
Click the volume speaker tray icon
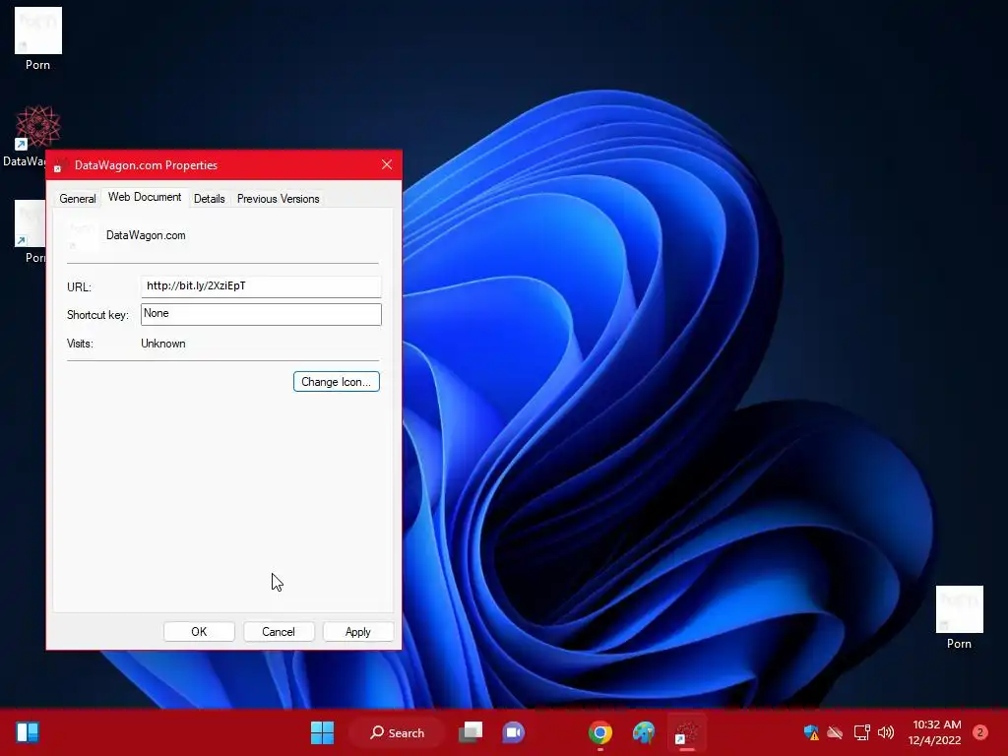click(886, 732)
